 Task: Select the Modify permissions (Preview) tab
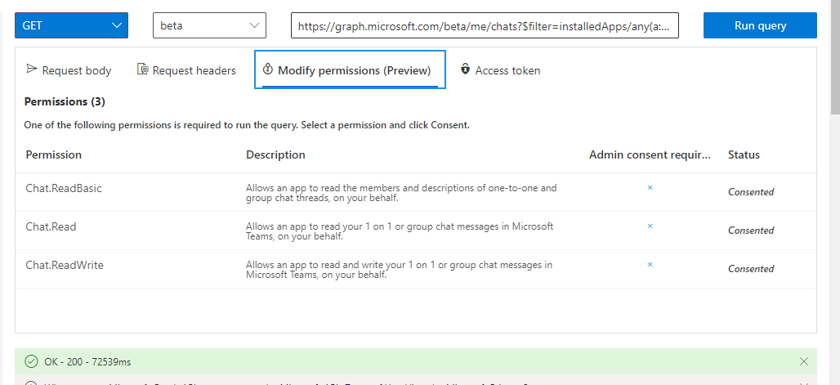(350, 69)
